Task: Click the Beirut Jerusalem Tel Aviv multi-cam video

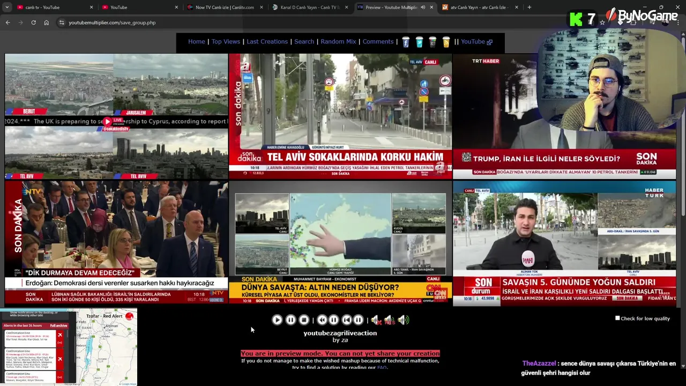Action: point(116,116)
